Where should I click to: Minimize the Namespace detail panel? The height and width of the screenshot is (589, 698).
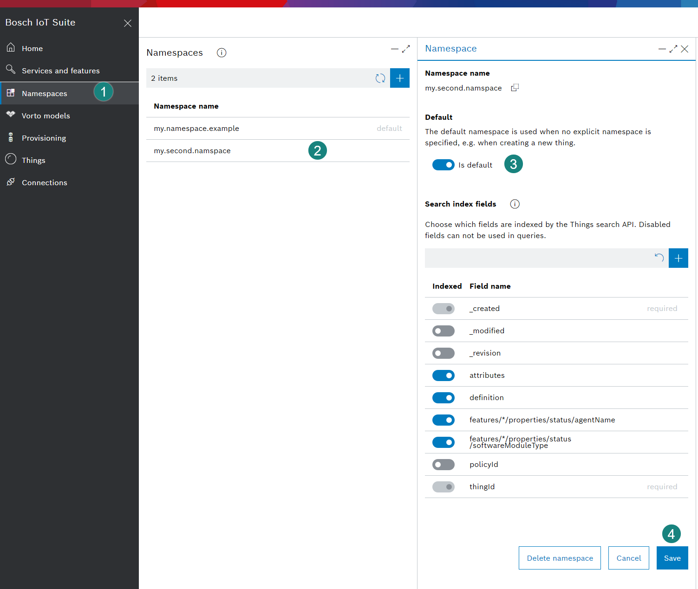click(x=662, y=49)
